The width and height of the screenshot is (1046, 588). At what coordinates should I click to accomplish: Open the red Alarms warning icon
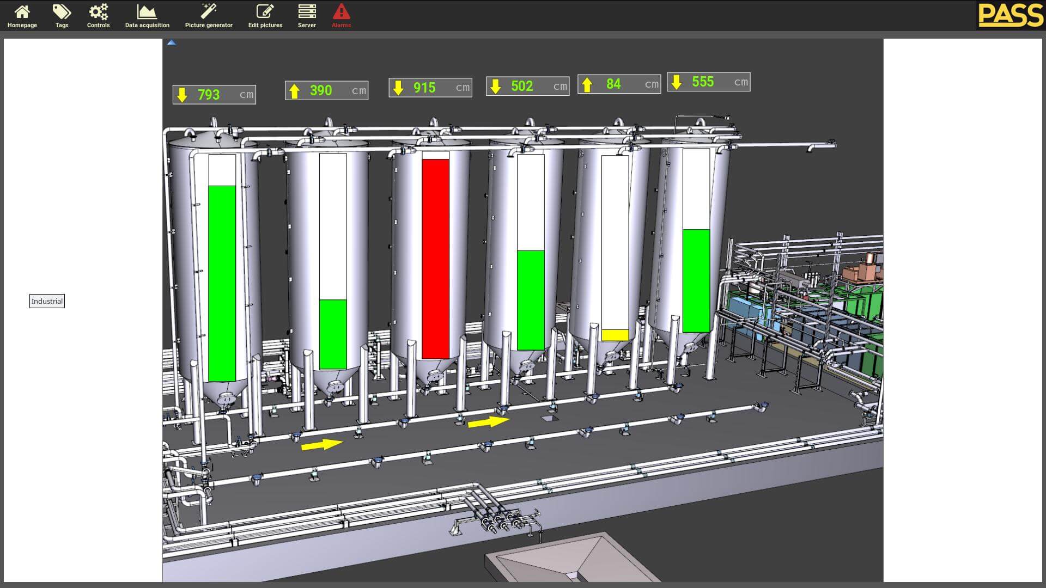coord(341,11)
